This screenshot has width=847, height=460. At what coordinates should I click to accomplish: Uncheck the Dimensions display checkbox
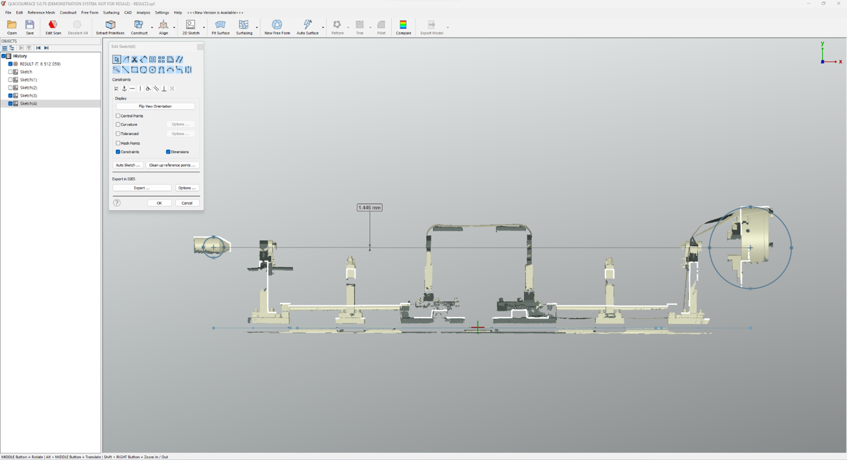click(x=168, y=152)
